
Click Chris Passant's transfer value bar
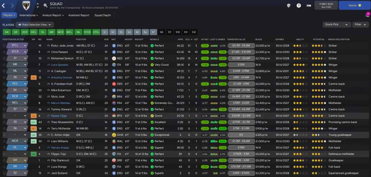[x=241, y=52]
